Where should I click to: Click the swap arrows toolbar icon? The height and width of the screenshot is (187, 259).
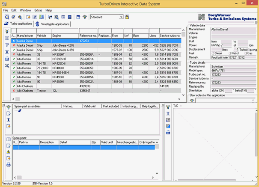pos(35,17)
